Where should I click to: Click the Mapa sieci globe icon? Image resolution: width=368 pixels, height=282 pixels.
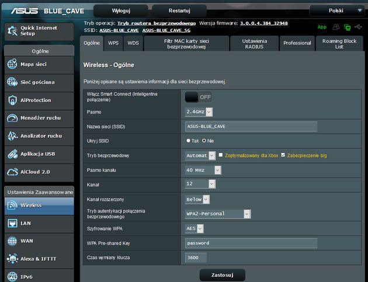coord(12,64)
